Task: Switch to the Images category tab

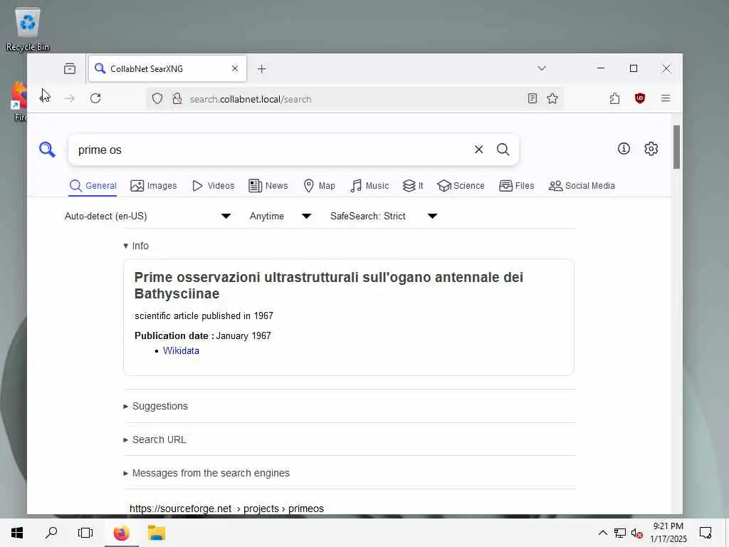Action: [154, 186]
